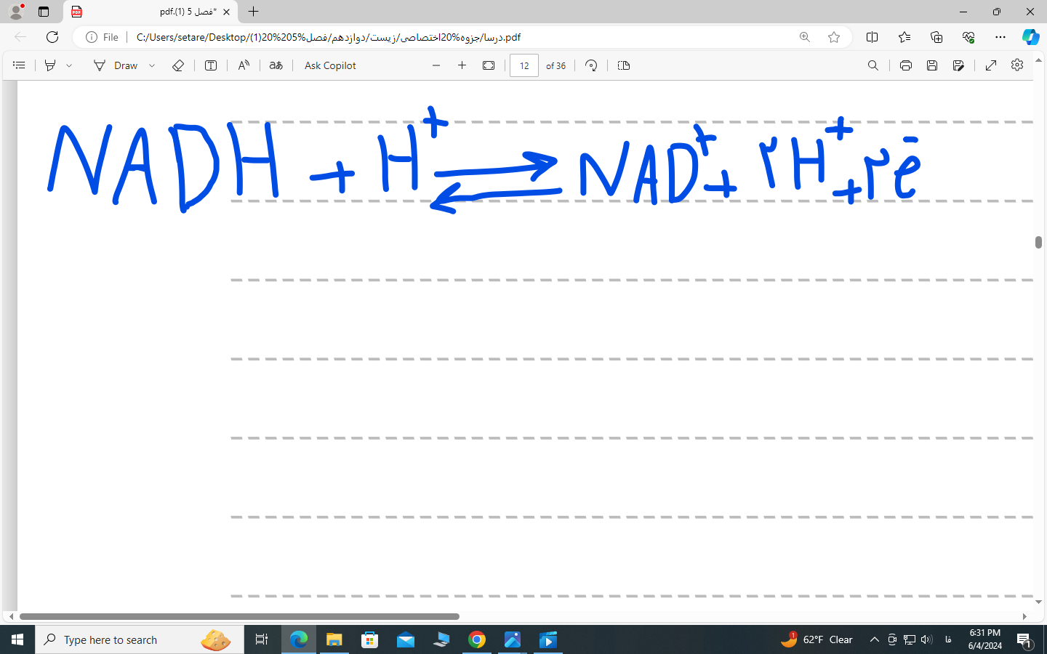Expand the Highlight color dropdown arrow
Viewport: 1047px width, 654px height.
click(69, 65)
